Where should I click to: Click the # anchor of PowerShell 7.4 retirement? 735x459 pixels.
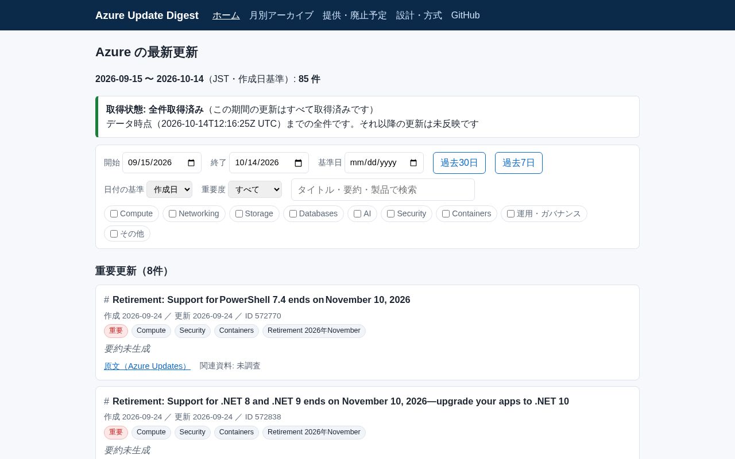[106, 300]
